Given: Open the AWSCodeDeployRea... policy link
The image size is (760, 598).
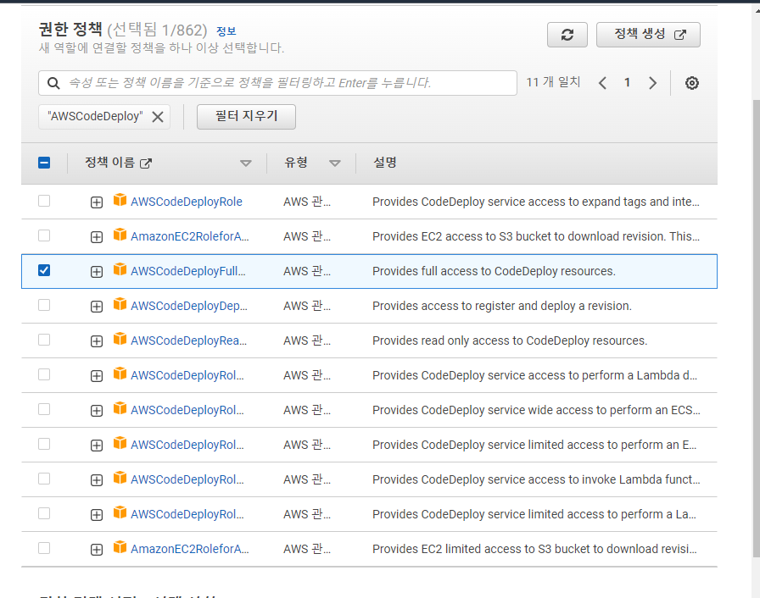Looking at the screenshot, I should (x=188, y=341).
